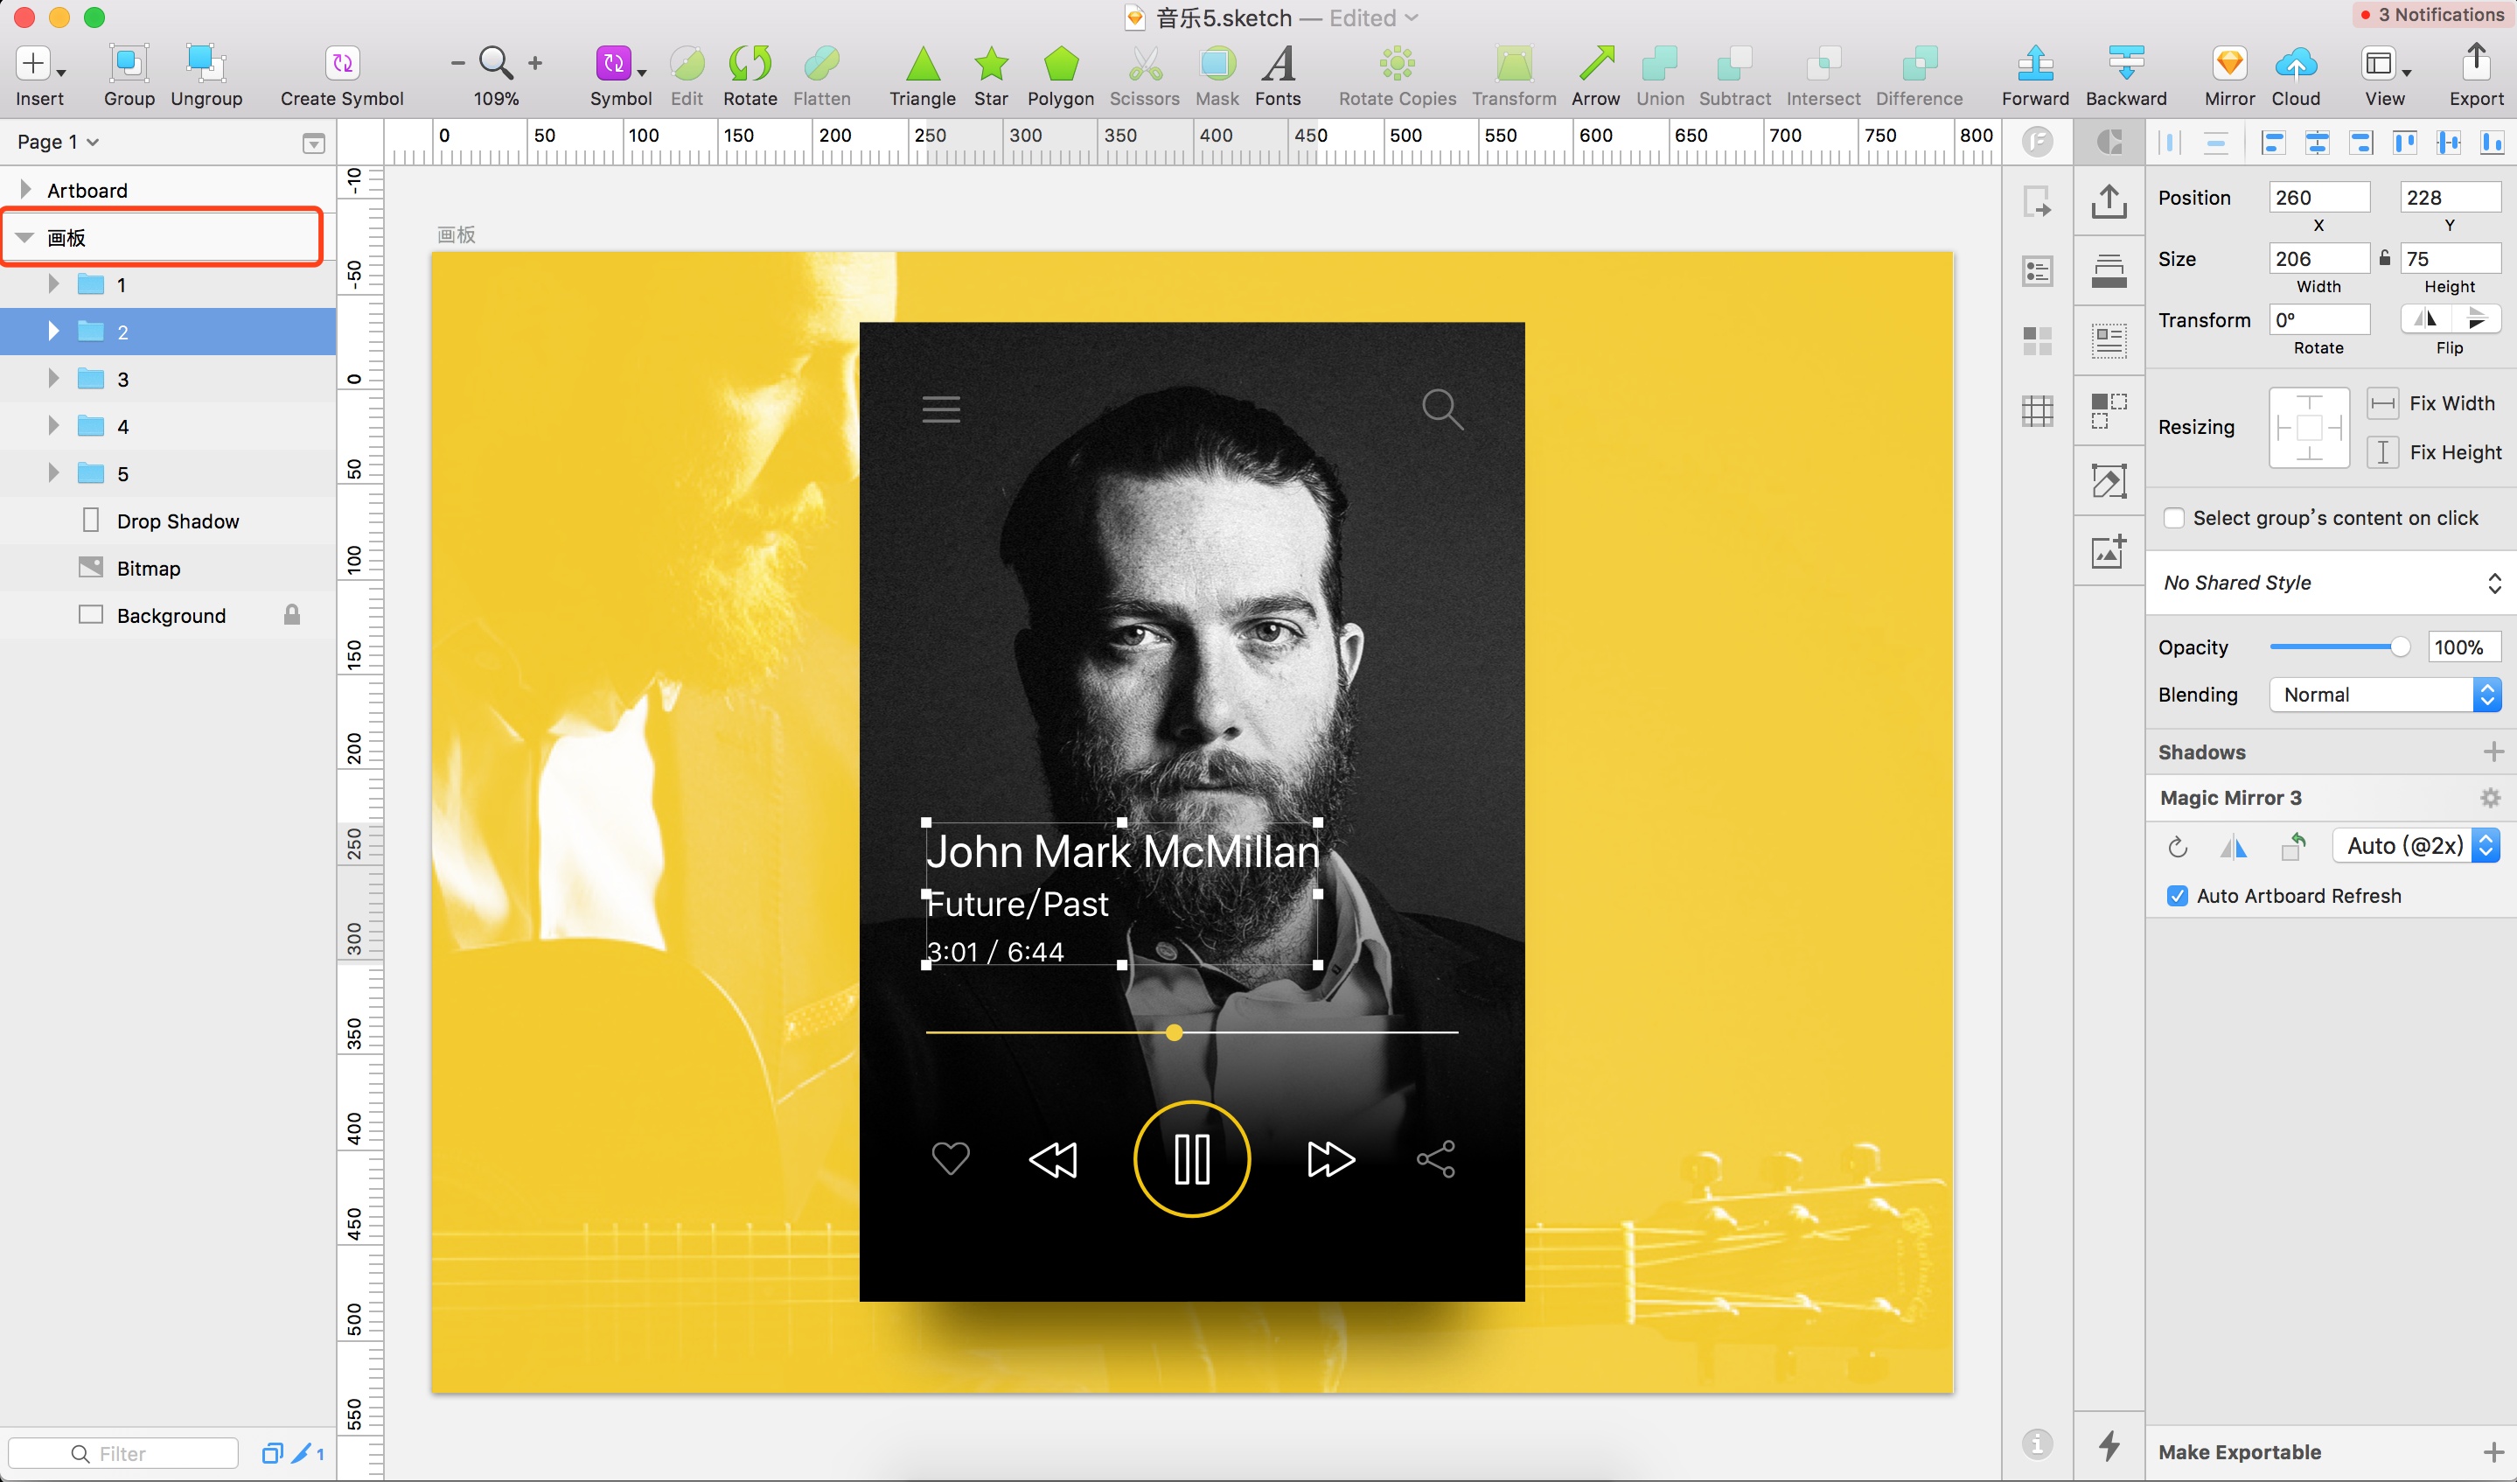
Task: Align selected layers to left edge
Action: pyautogui.click(x=2273, y=142)
